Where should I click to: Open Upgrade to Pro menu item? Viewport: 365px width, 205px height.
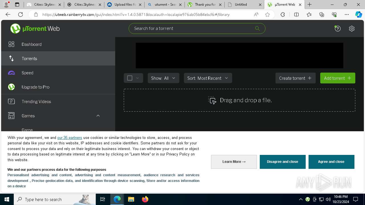[x=58, y=87]
